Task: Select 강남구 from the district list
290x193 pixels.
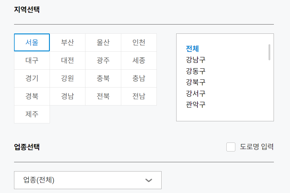Action: [195, 59]
